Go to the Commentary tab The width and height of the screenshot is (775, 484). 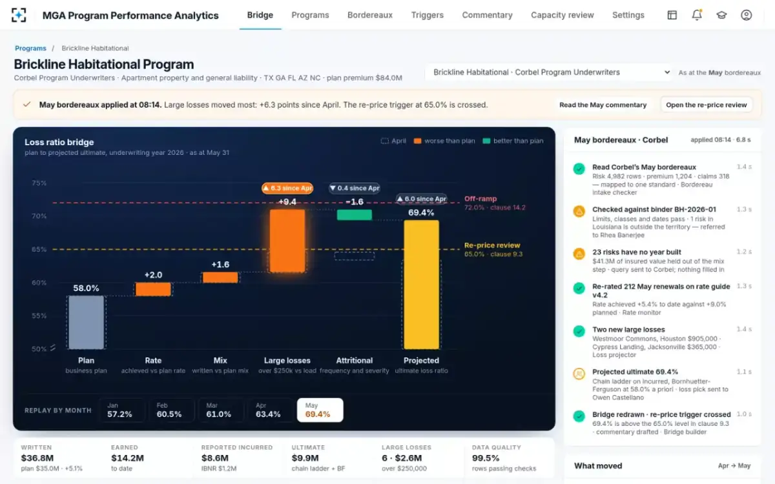click(x=487, y=15)
